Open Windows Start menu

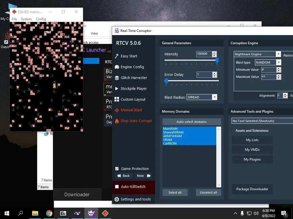coord(7,213)
